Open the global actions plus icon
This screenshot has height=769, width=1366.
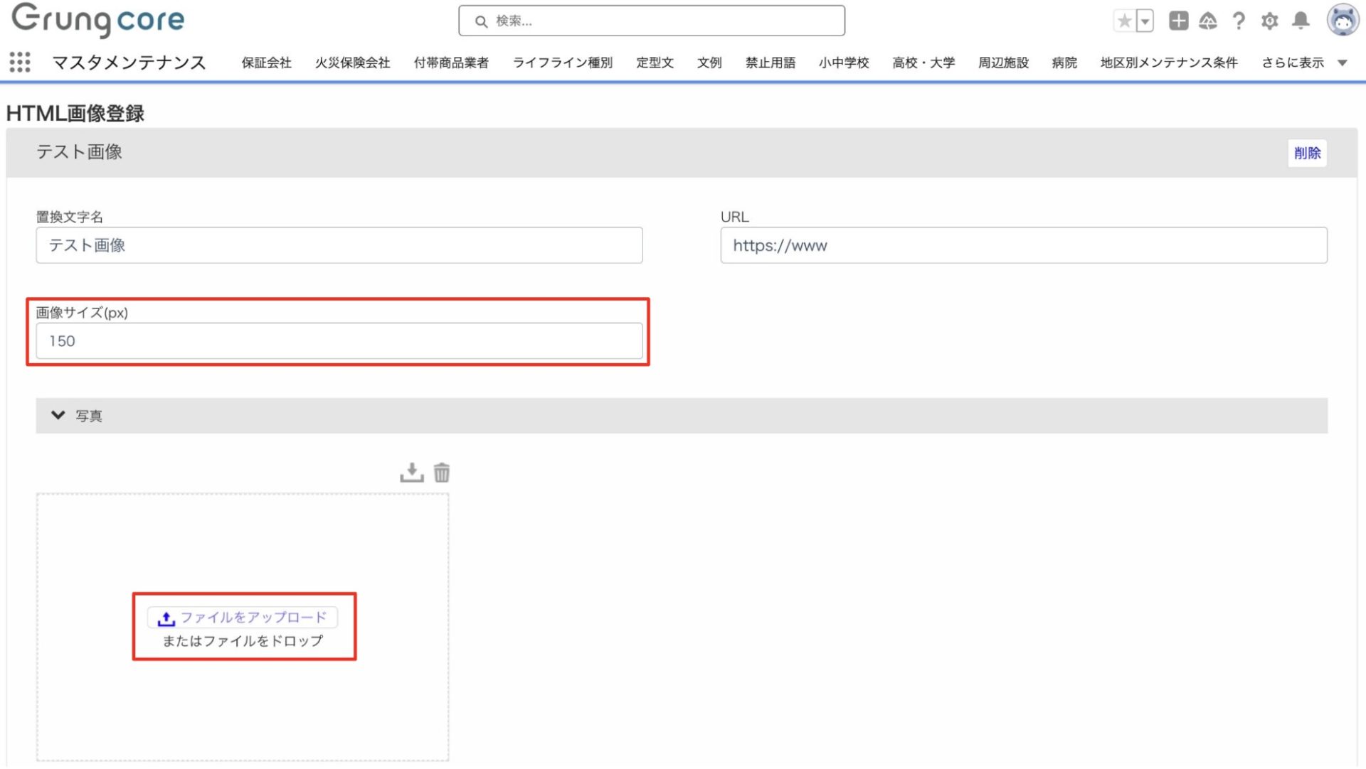click(x=1178, y=21)
